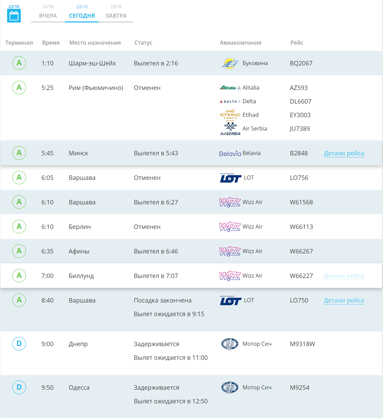Click Мотор Сич logo for Днепр flight
383x418 pixels.
(x=230, y=344)
